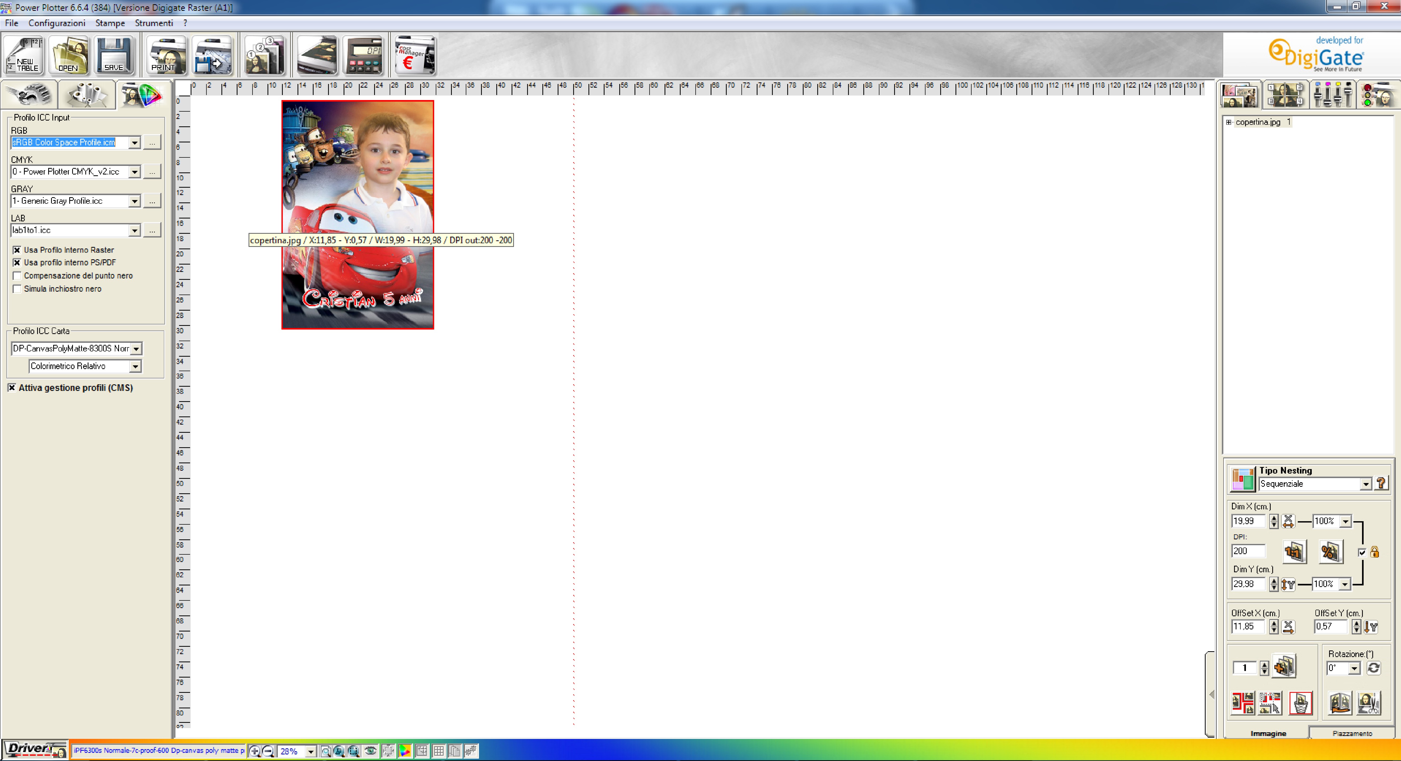Expand the LAB input profile dropdown
Image resolution: width=1401 pixels, height=761 pixels.
point(134,231)
